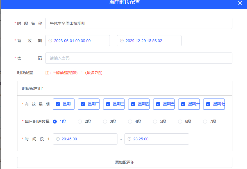247x169 pixels.
Task: Click clock icon beside 20:45:00 start time
Action: click(58, 139)
